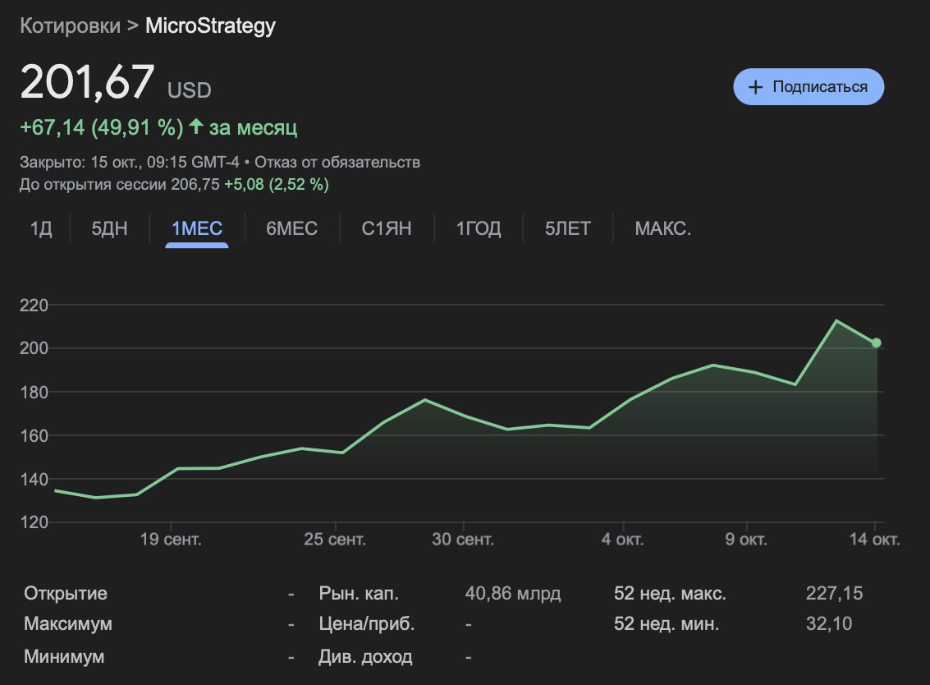Click the 30 сент. axis label
This screenshot has height=685, width=930.
[x=463, y=539]
